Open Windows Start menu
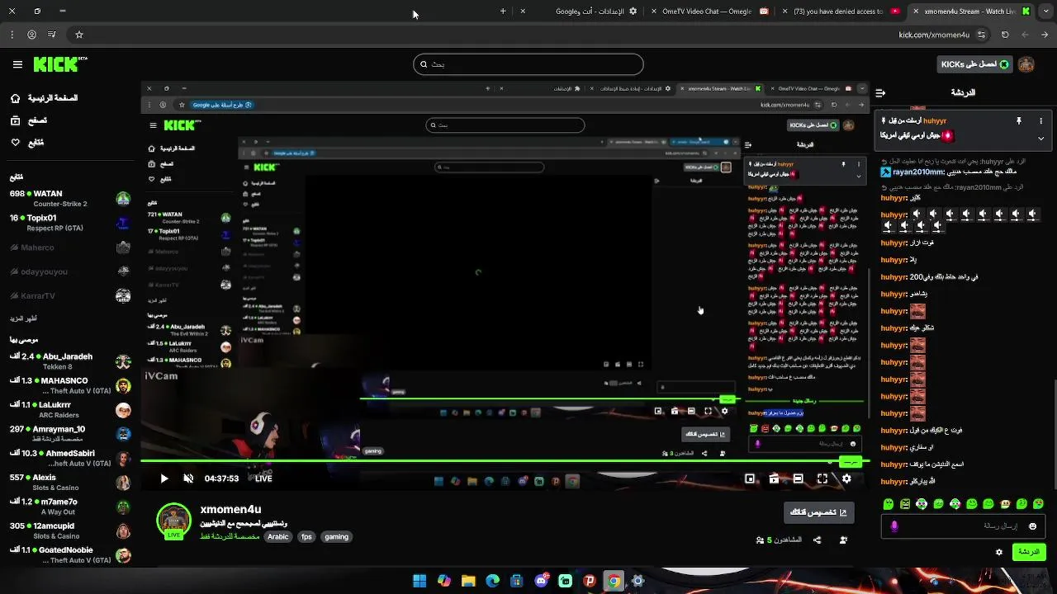 [x=419, y=581]
